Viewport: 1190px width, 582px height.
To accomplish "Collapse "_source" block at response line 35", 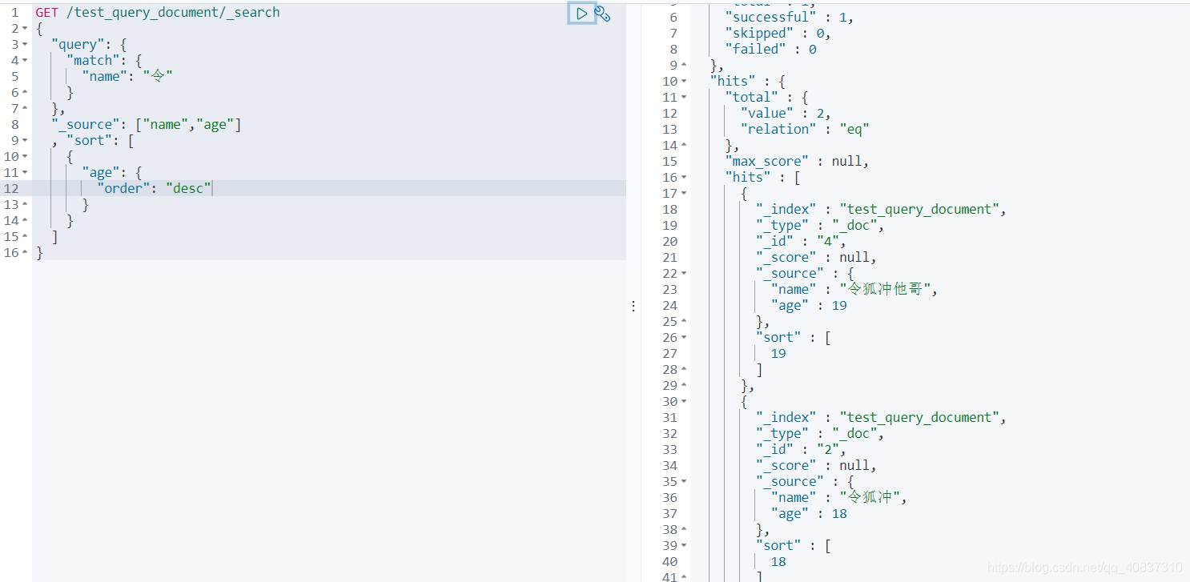I will 684,482.
